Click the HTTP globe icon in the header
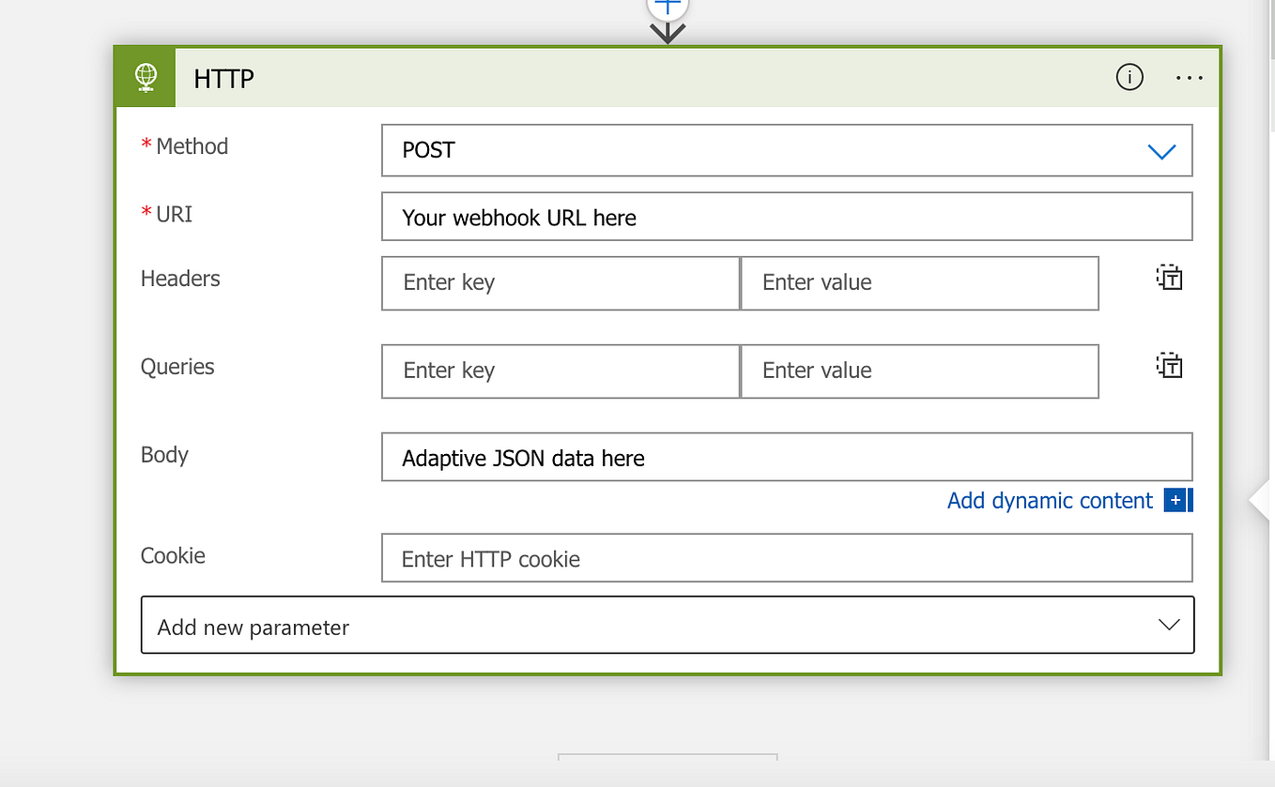The width and height of the screenshot is (1275, 787). pyautogui.click(x=145, y=77)
